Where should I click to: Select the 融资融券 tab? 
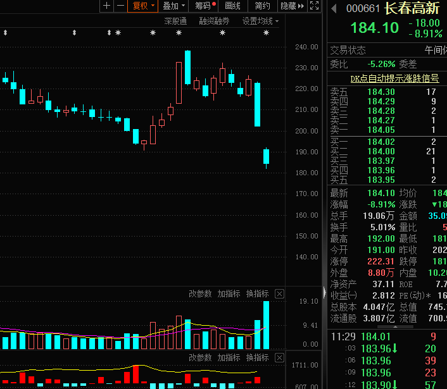[x=214, y=21]
